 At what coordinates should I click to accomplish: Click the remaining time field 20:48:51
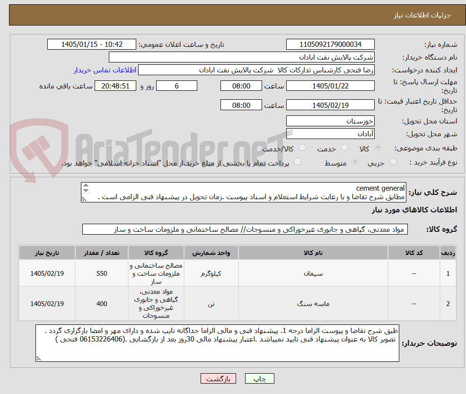(115, 86)
